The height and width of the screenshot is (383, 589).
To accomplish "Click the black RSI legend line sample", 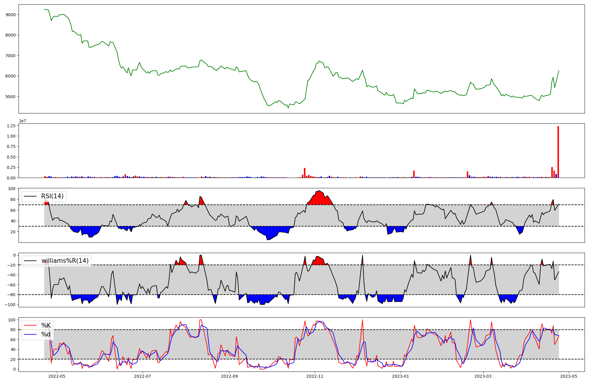I will click(x=30, y=196).
